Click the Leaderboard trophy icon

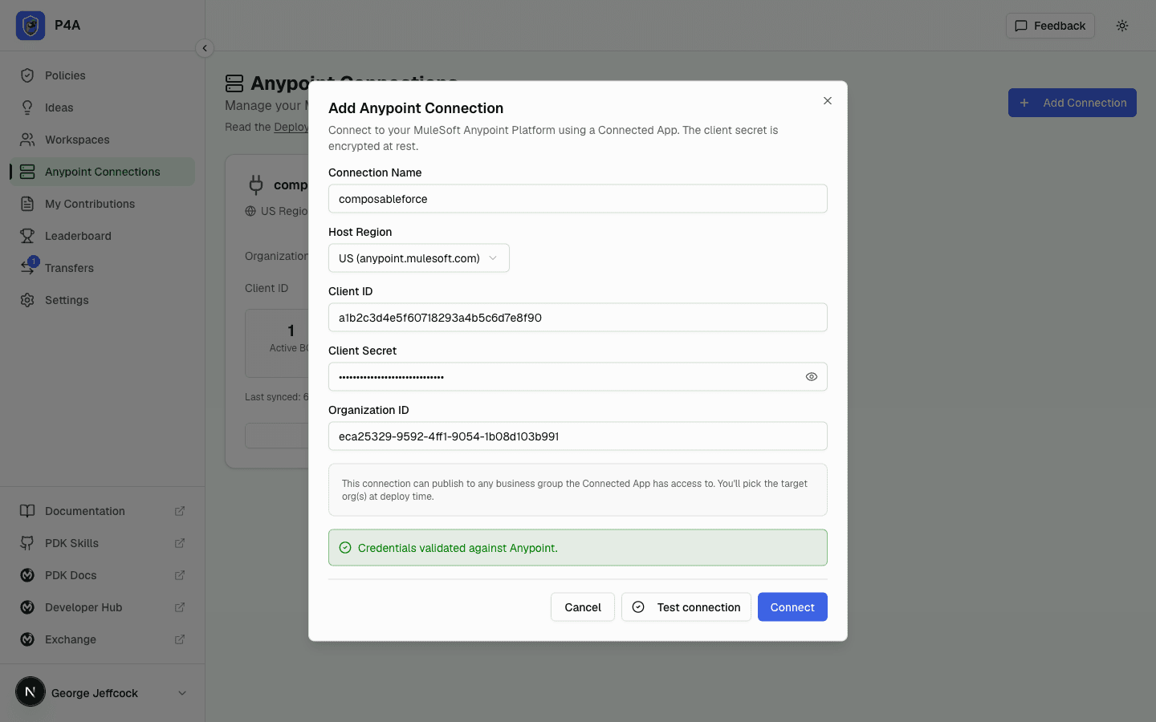[27, 236]
